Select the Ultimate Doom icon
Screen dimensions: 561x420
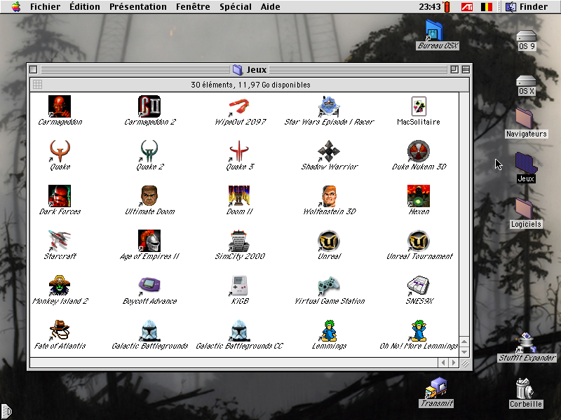[149, 196]
